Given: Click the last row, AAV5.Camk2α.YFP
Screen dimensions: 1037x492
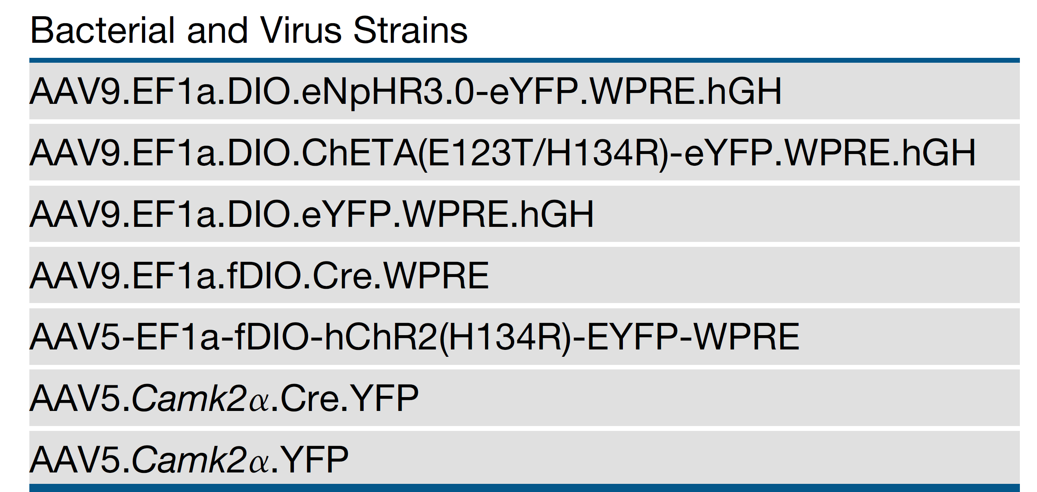Looking at the screenshot, I should tap(189, 460).
